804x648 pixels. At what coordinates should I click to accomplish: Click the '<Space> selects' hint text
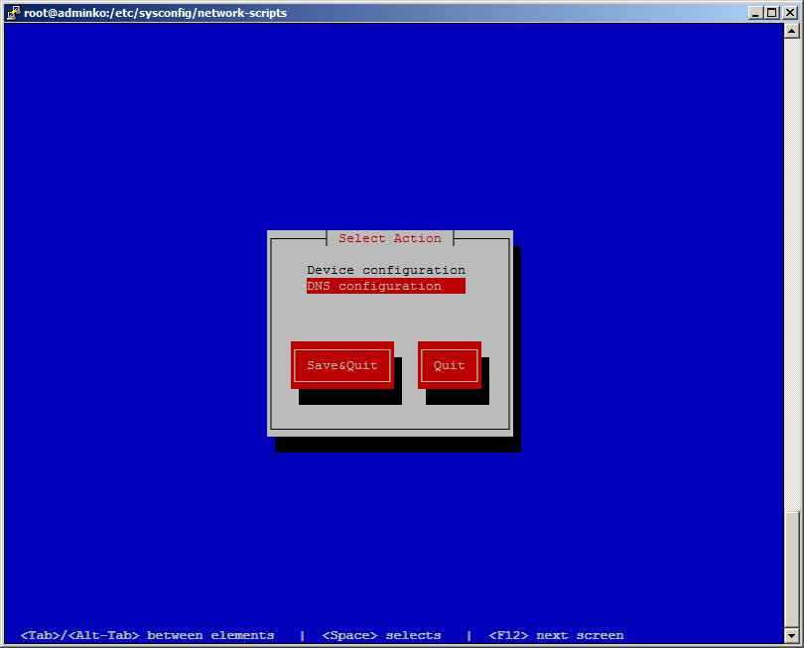(381, 636)
